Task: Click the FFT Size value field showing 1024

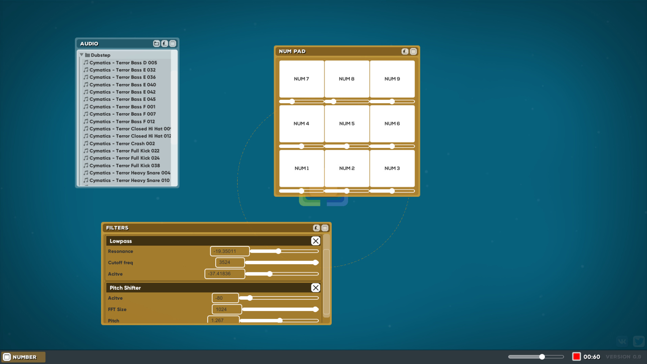Action: point(226,309)
